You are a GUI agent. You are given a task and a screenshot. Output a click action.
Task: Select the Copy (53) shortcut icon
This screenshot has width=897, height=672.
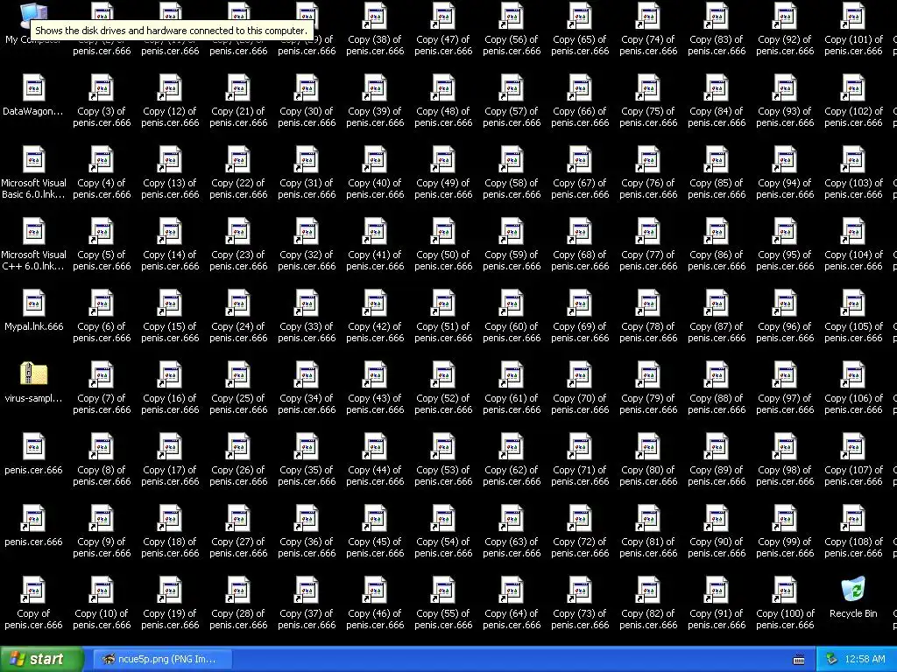tap(443, 447)
